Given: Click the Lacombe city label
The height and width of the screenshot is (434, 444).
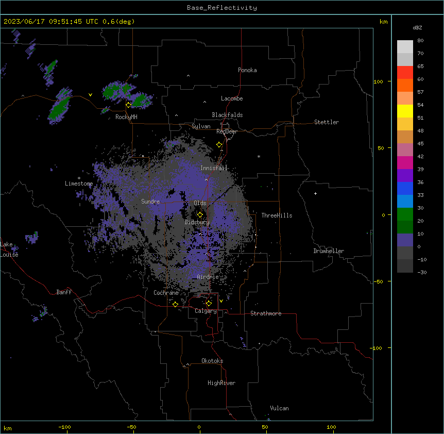Looking at the screenshot, I should (x=232, y=98).
